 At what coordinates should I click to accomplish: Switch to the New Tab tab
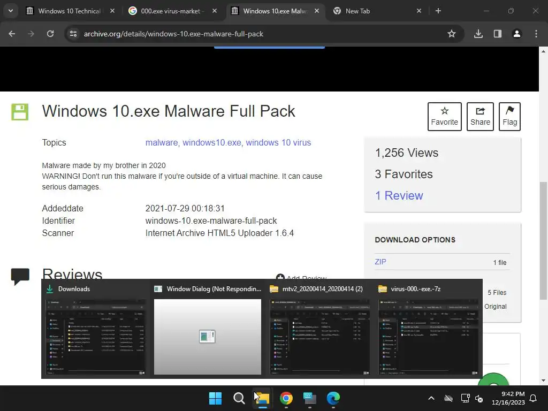pyautogui.click(x=376, y=11)
